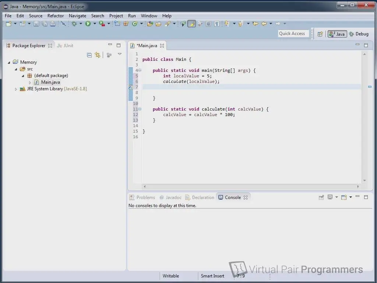The width and height of the screenshot is (377, 283).
Task: Open Package Explorer View Menu triangle
Action: pos(120,54)
